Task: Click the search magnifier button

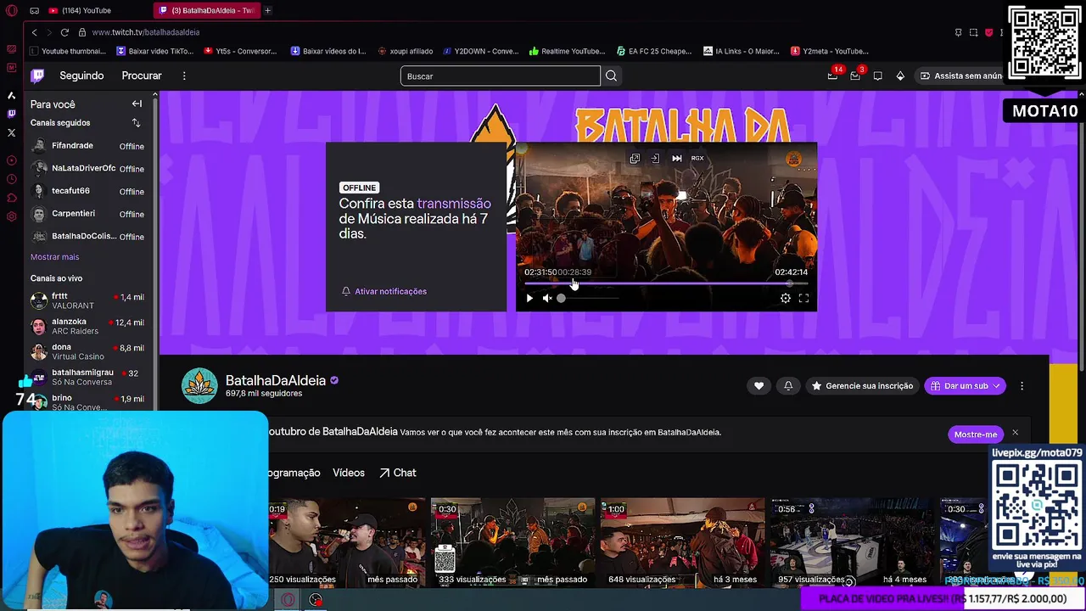Action: click(611, 76)
